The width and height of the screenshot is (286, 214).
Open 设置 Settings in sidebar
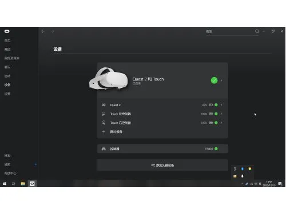(7, 94)
